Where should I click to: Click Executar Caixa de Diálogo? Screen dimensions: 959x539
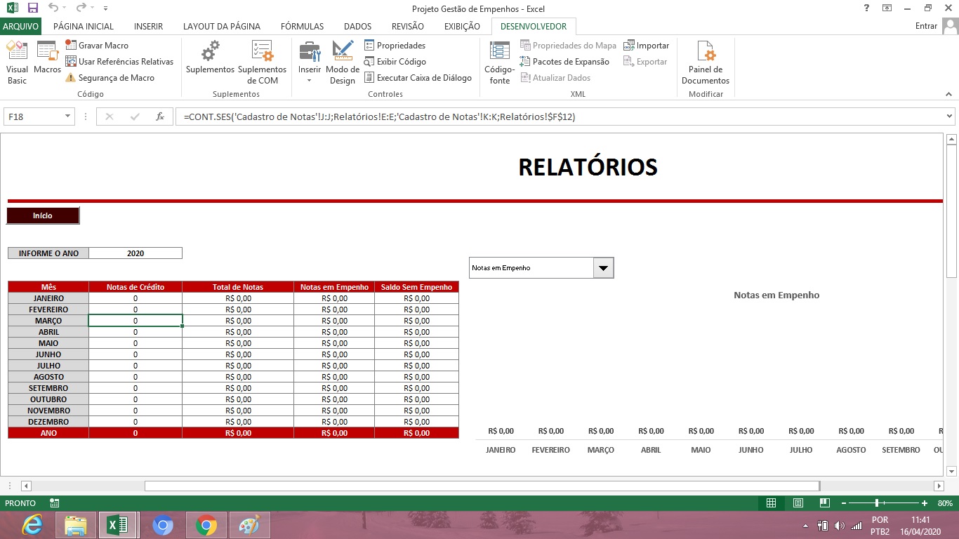(418, 78)
